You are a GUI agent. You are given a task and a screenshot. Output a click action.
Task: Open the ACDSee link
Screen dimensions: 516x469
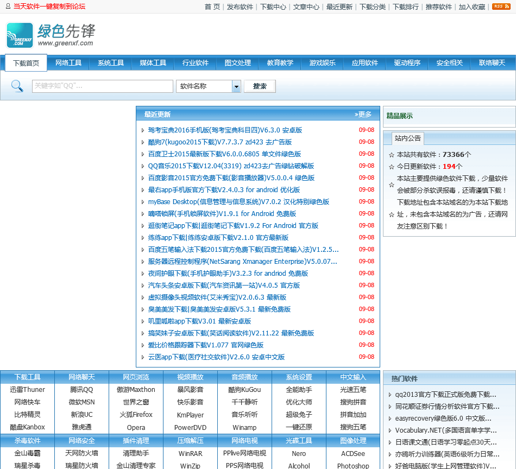[353, 453]
